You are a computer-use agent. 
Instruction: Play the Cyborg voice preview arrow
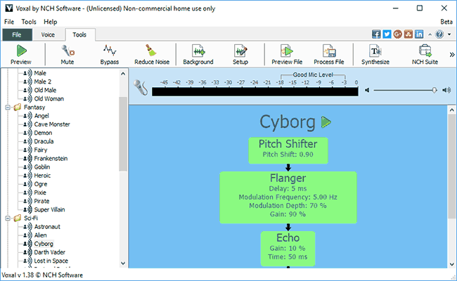coord(326,122)
